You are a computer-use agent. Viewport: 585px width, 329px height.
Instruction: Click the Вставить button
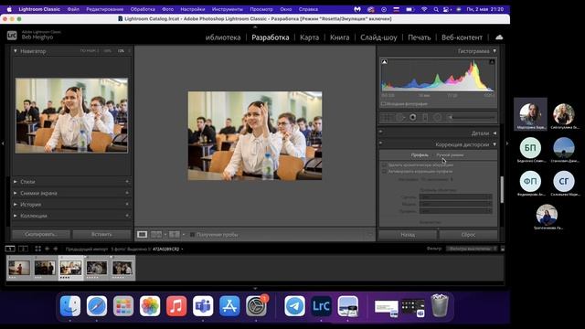[x=101, y=234]
